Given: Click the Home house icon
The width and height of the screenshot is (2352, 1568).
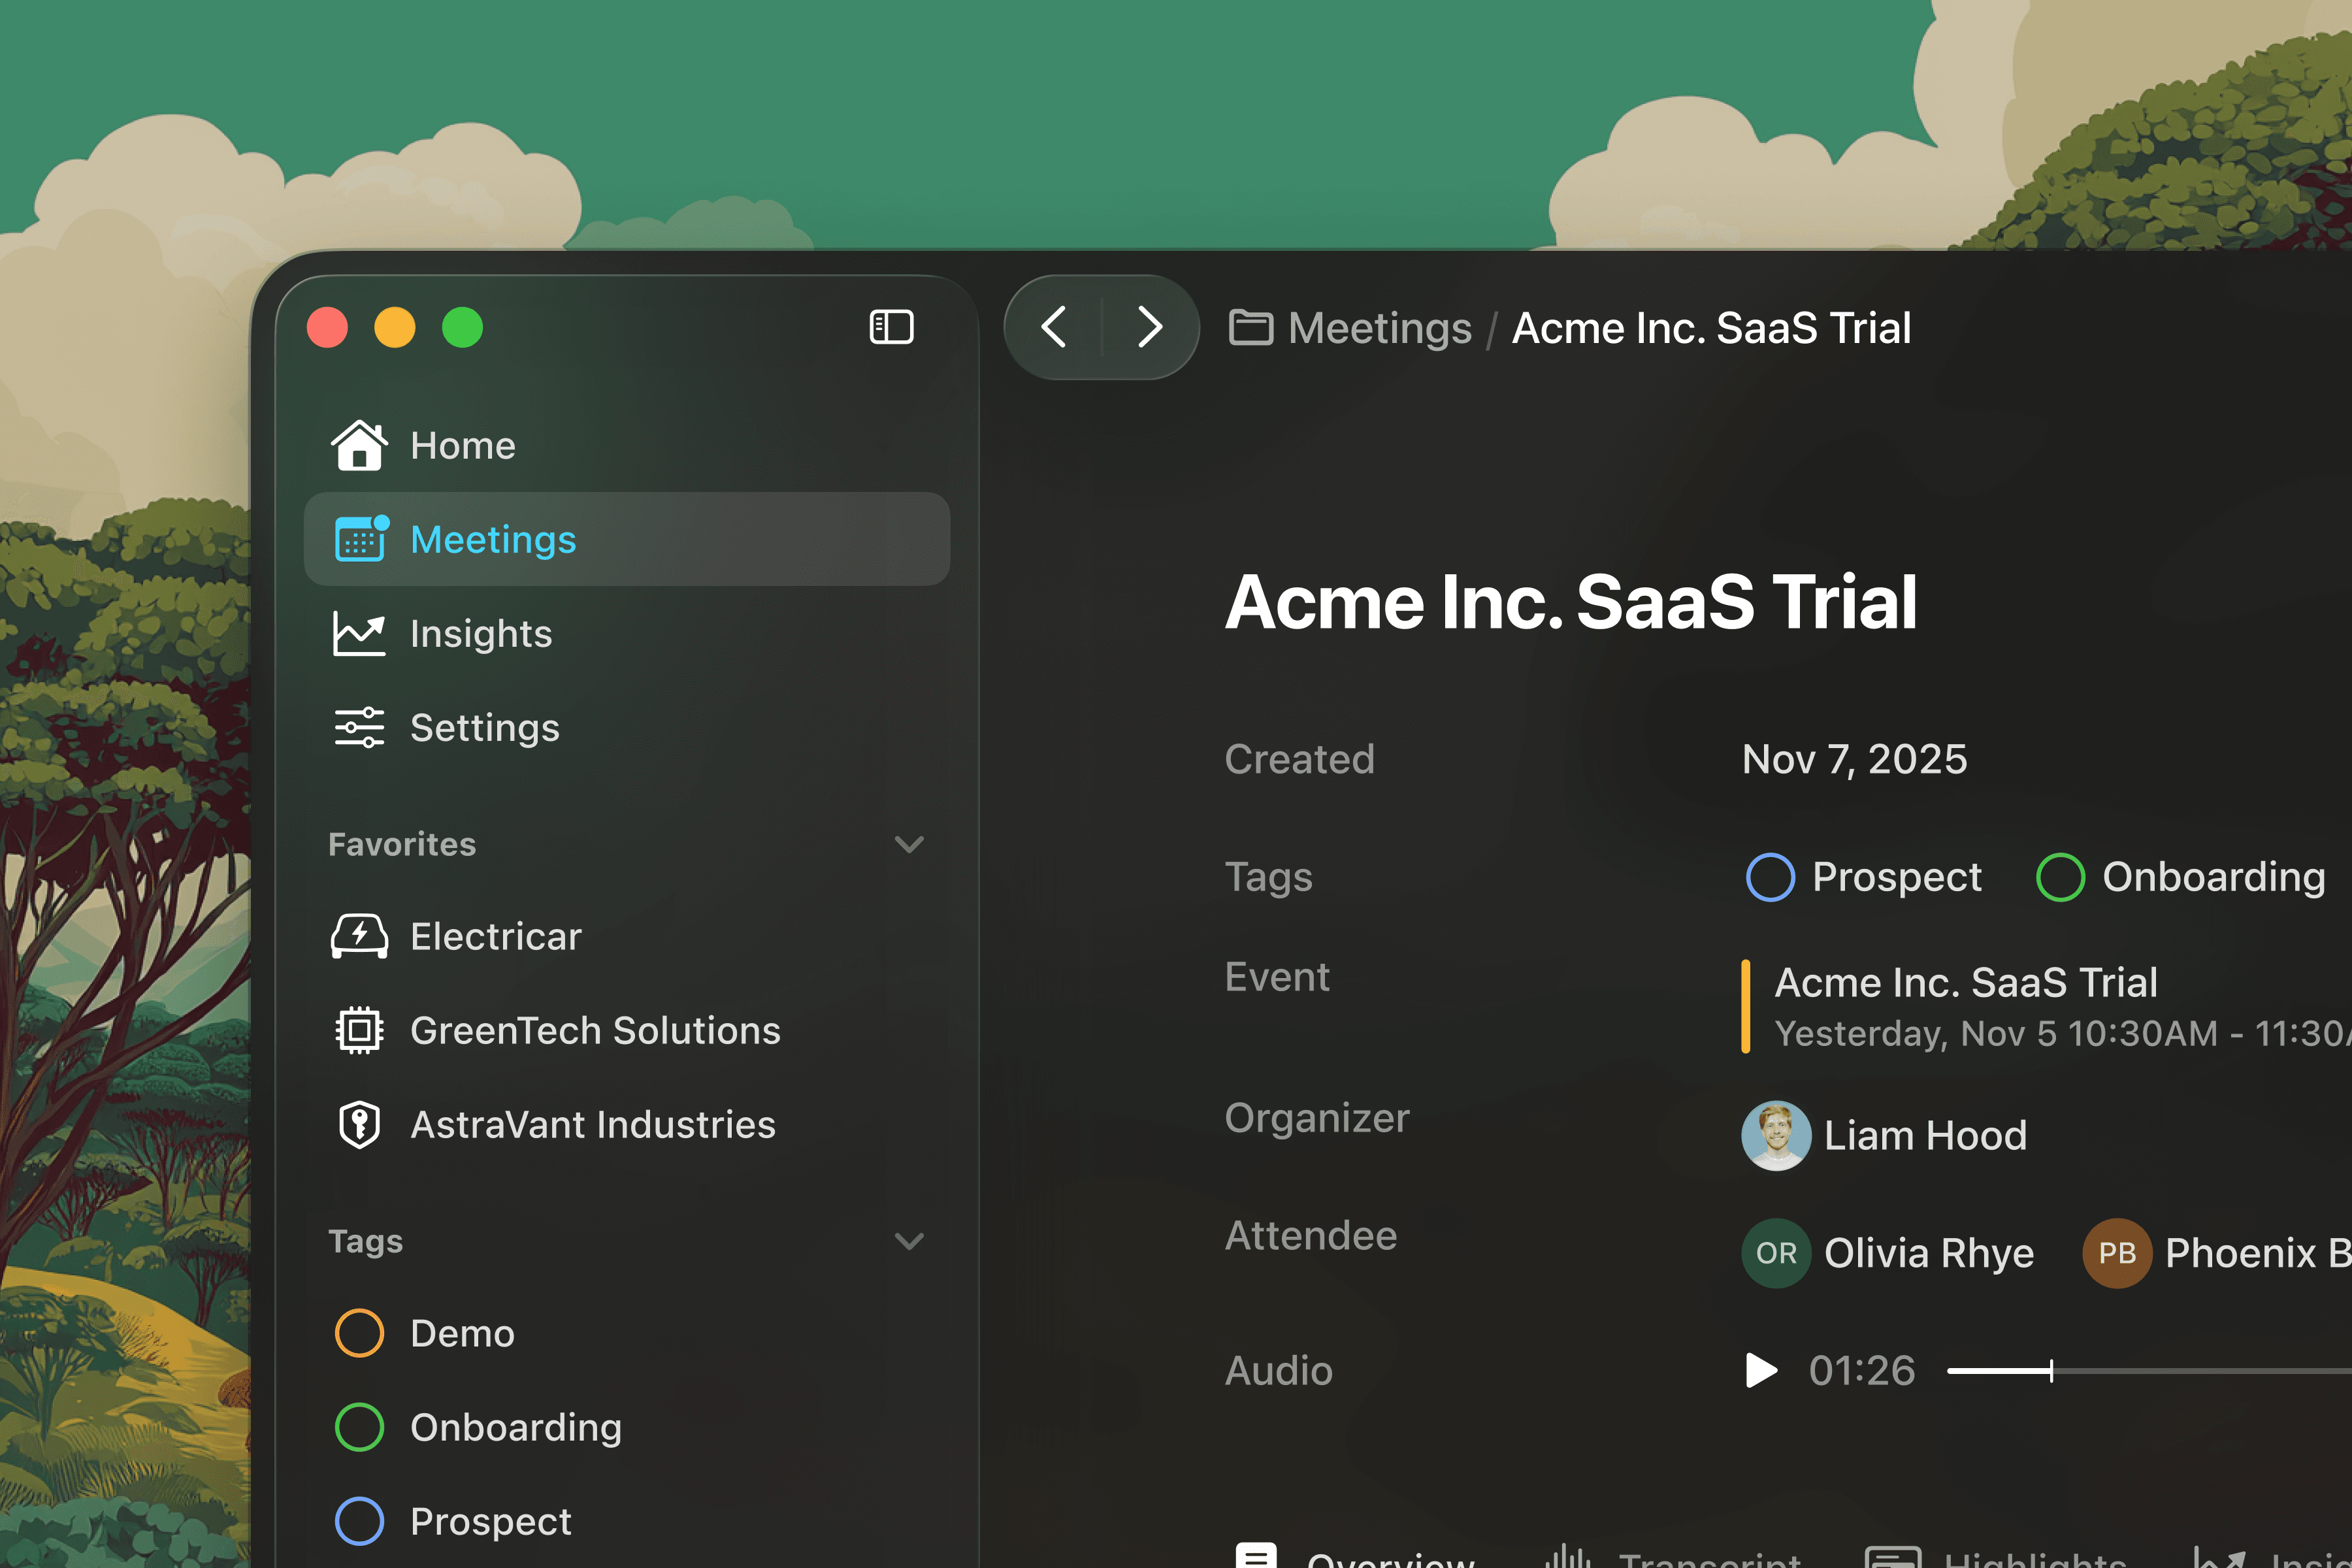Looking at the screenshot, I should coord(359,445).
